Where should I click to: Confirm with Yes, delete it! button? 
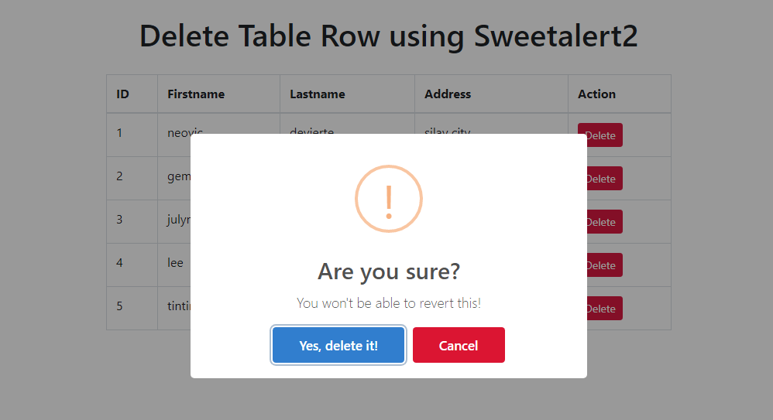[338, 345]
